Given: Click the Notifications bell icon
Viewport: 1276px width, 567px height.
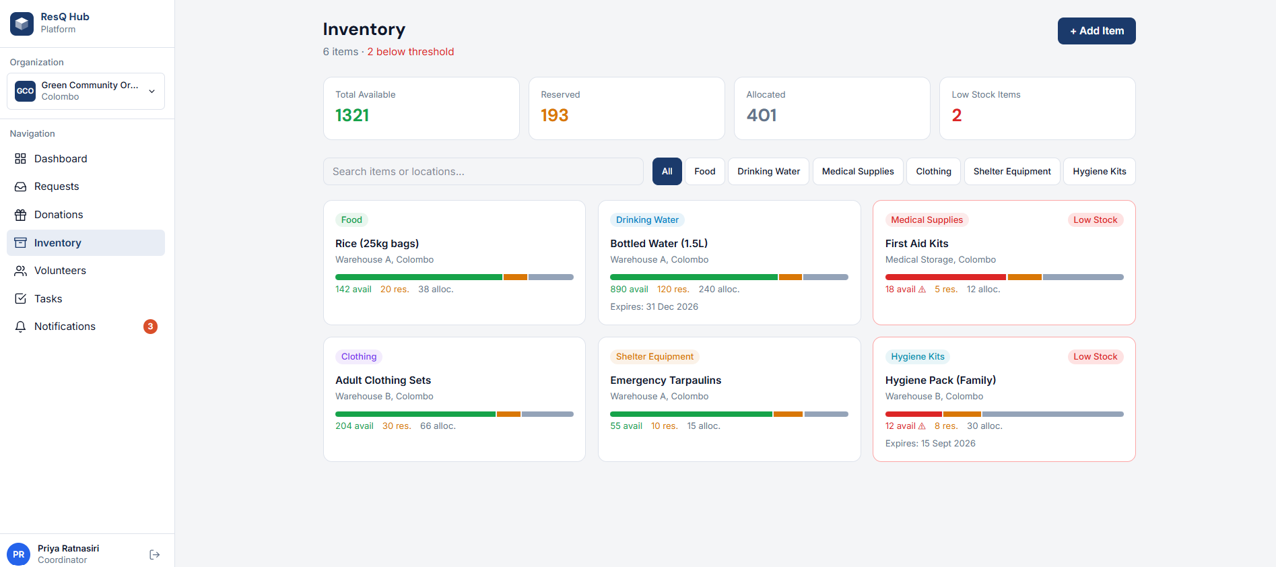Looking at the screenshot, I should pyautogui.click(x=21, y=327).
